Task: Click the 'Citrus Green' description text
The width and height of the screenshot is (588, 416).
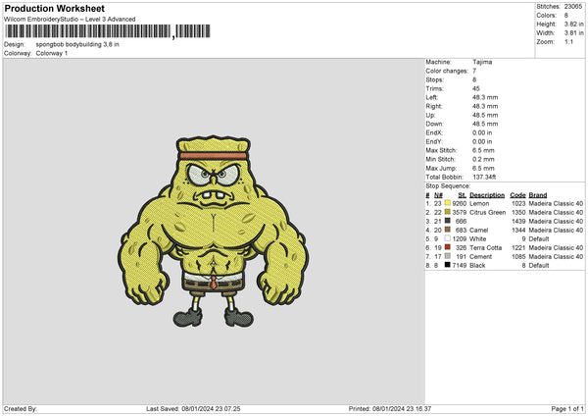Action: [487, 213]
